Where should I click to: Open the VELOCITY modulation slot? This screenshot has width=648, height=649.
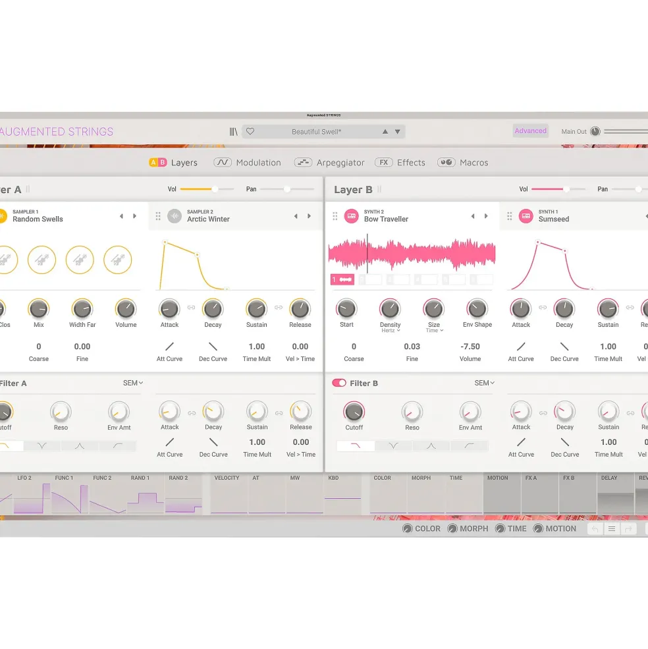tap(229, 494)
